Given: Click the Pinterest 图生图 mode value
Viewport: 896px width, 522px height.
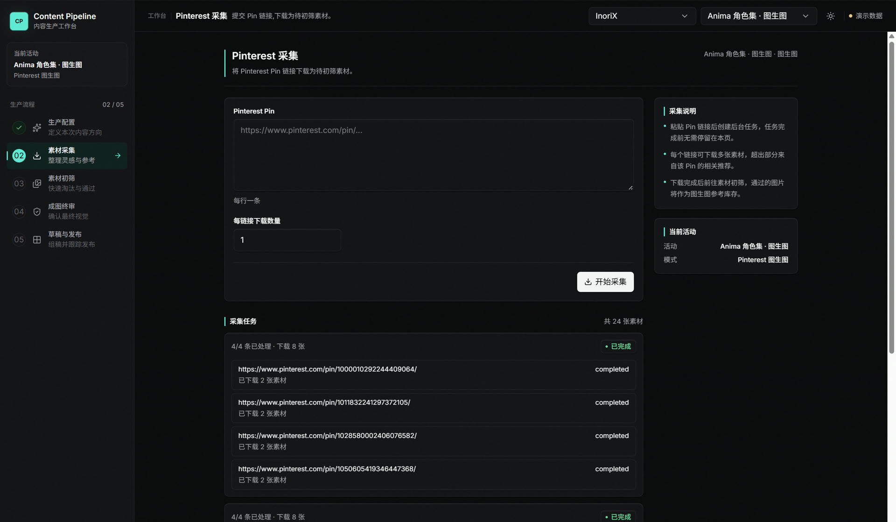Looking at the screenshot, I should click(x=763, y=260).
